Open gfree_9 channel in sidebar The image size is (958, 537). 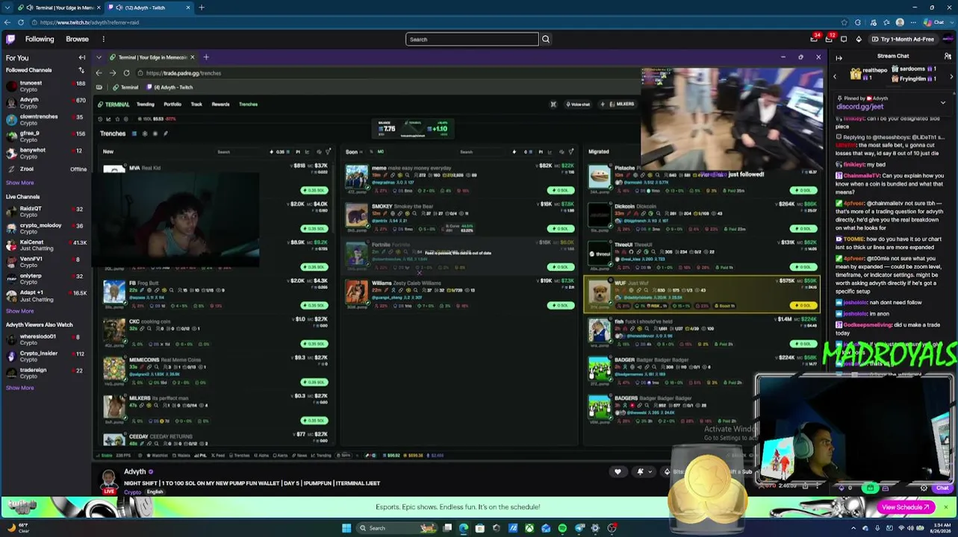pyautogui.click(x=45, y=136)
